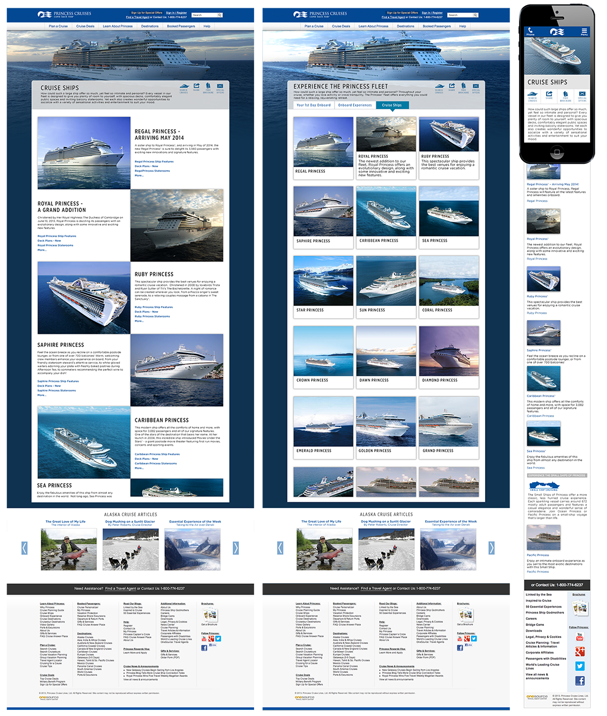Screen dimensions: 607x716
Task: Click the search magnifier button in the middle mockup
Action: (476, 15)
